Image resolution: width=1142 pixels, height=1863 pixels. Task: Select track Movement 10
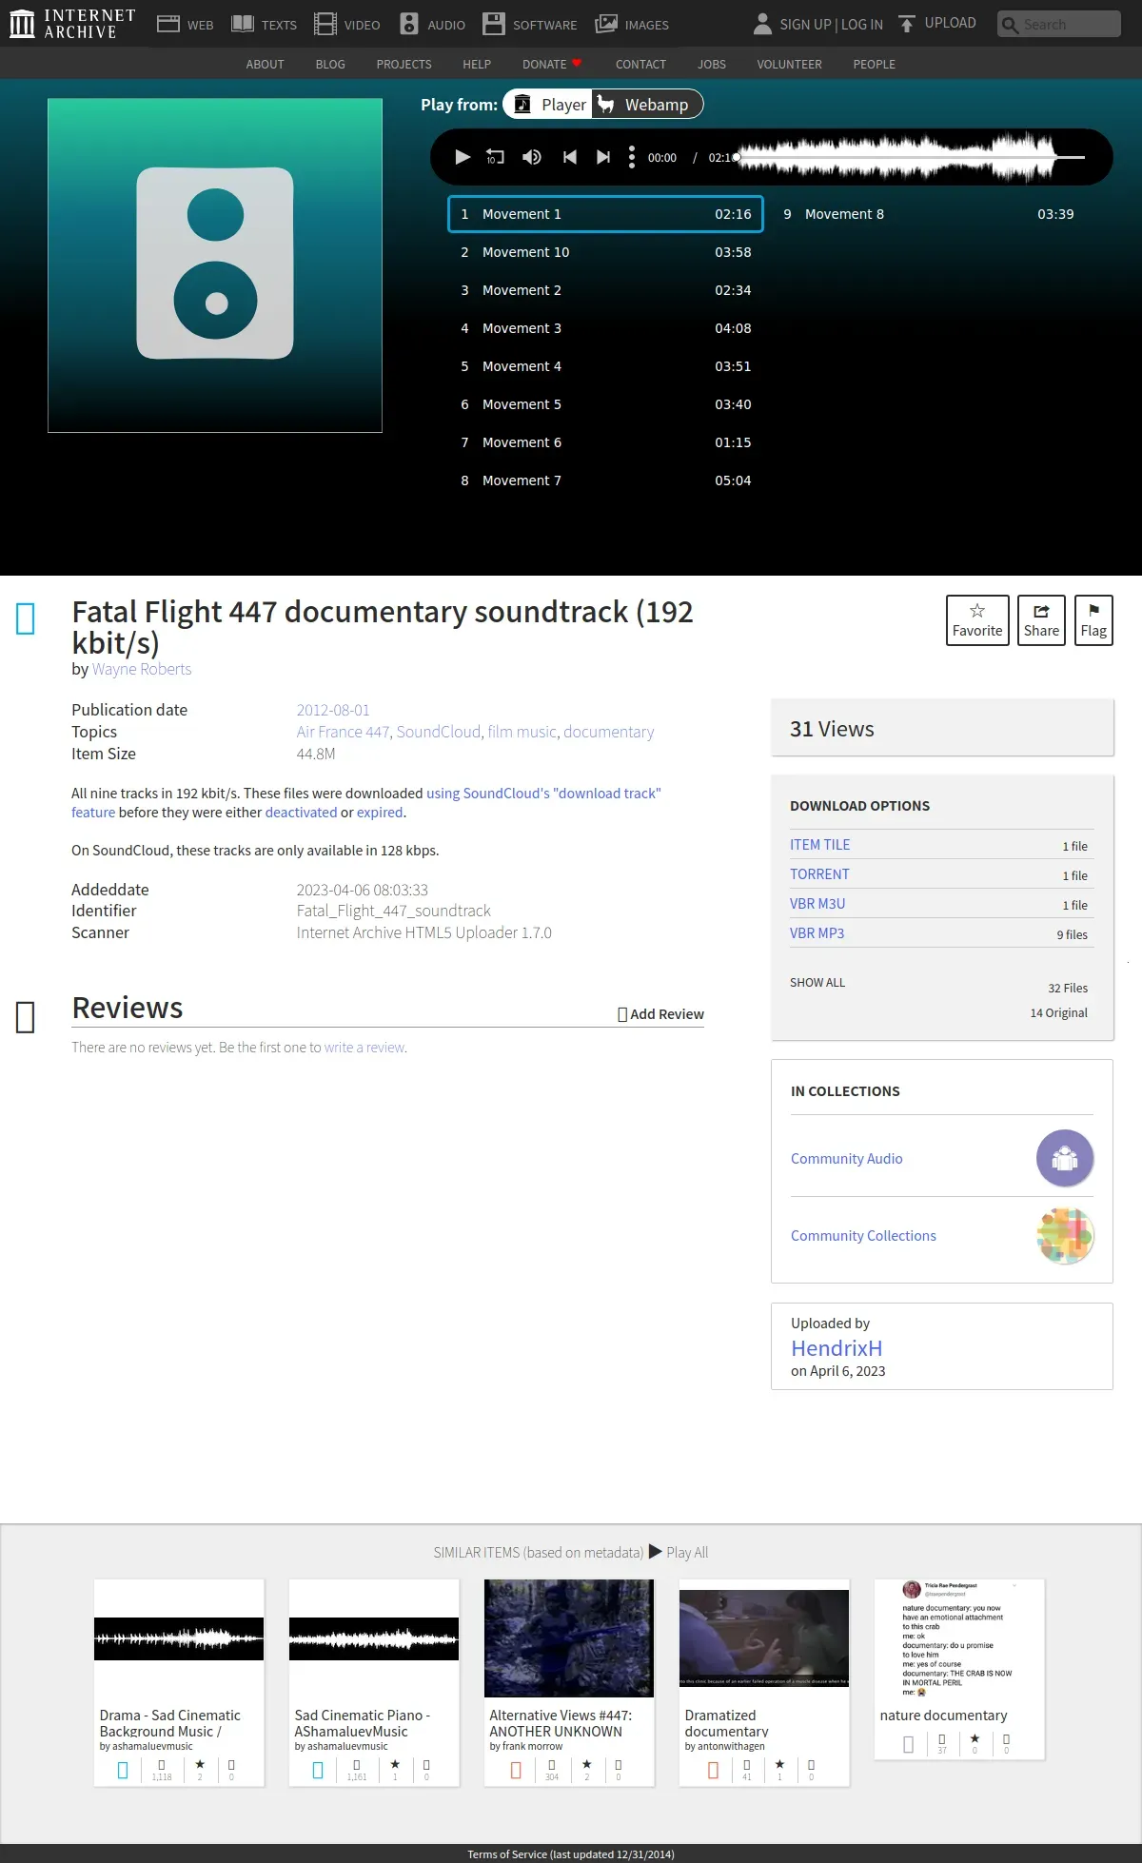[605, 252]
